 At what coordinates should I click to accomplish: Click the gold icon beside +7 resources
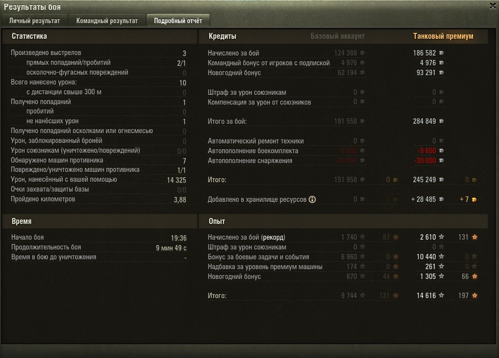pyautogui.click(x=474, y=199)
